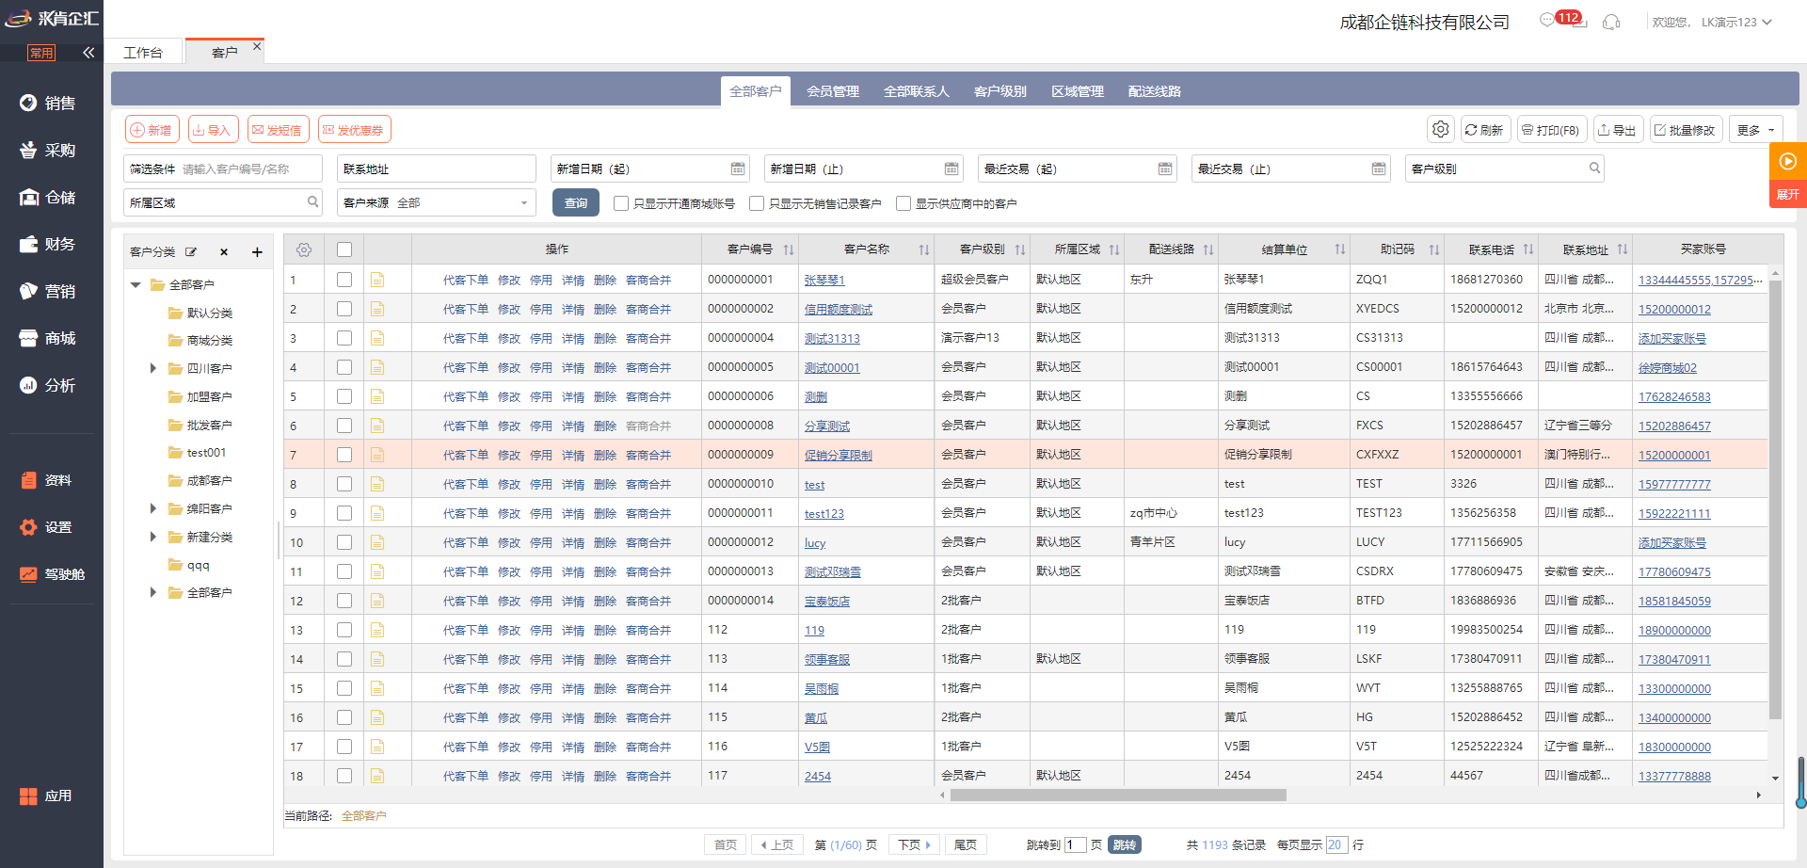The image size is (1807, 868).
Task: Switch to the 全部联系人 tab
Action: 917,91
